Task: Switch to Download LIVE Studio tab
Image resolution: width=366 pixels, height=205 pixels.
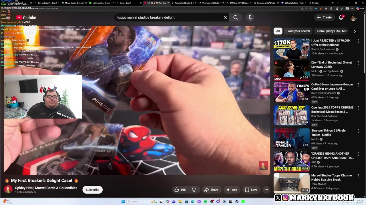Action: click(211, 3)
